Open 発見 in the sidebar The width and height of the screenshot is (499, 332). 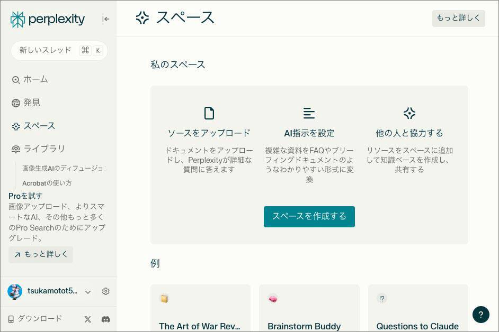31,103
